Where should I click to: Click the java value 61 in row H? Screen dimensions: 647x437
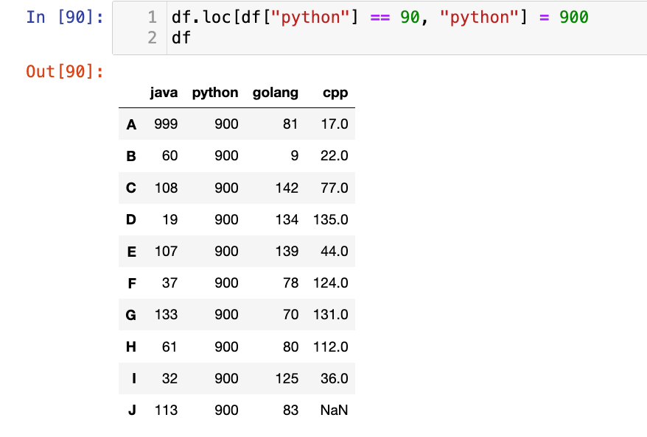169,347
